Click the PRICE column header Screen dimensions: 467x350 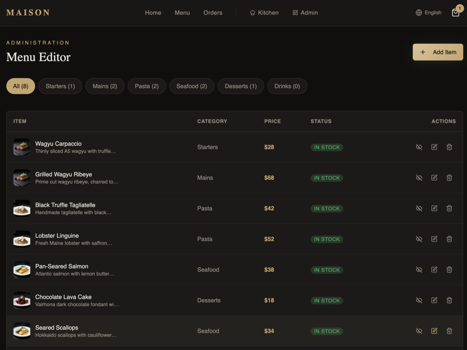pyautogui.click(x=272, y=121)
